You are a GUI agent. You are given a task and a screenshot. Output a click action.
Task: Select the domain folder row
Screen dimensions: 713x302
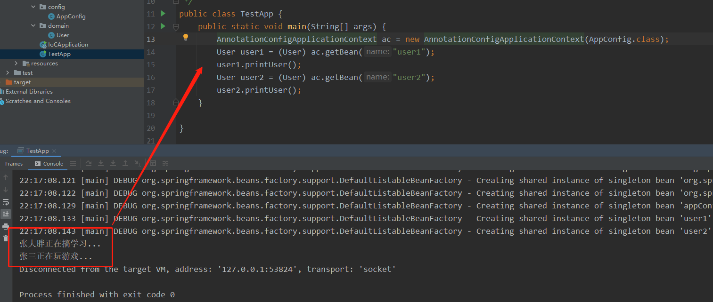72,25
